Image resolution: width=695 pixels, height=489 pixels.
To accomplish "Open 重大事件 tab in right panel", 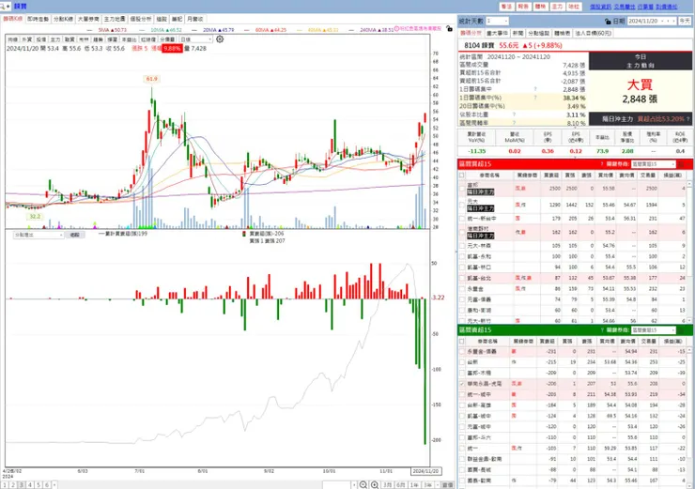I will click(497, 33).
